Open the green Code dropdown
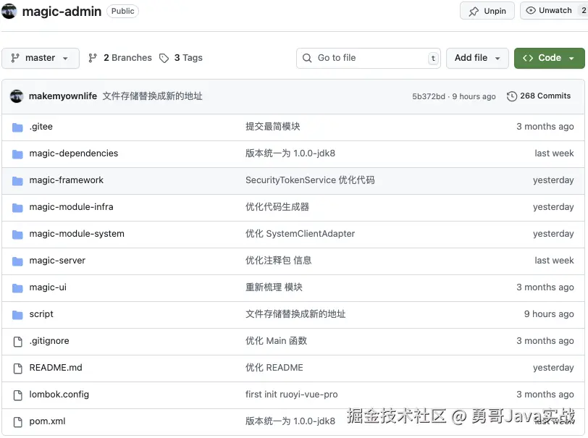This screenshot has height=438, width=588. pos(549,58)
